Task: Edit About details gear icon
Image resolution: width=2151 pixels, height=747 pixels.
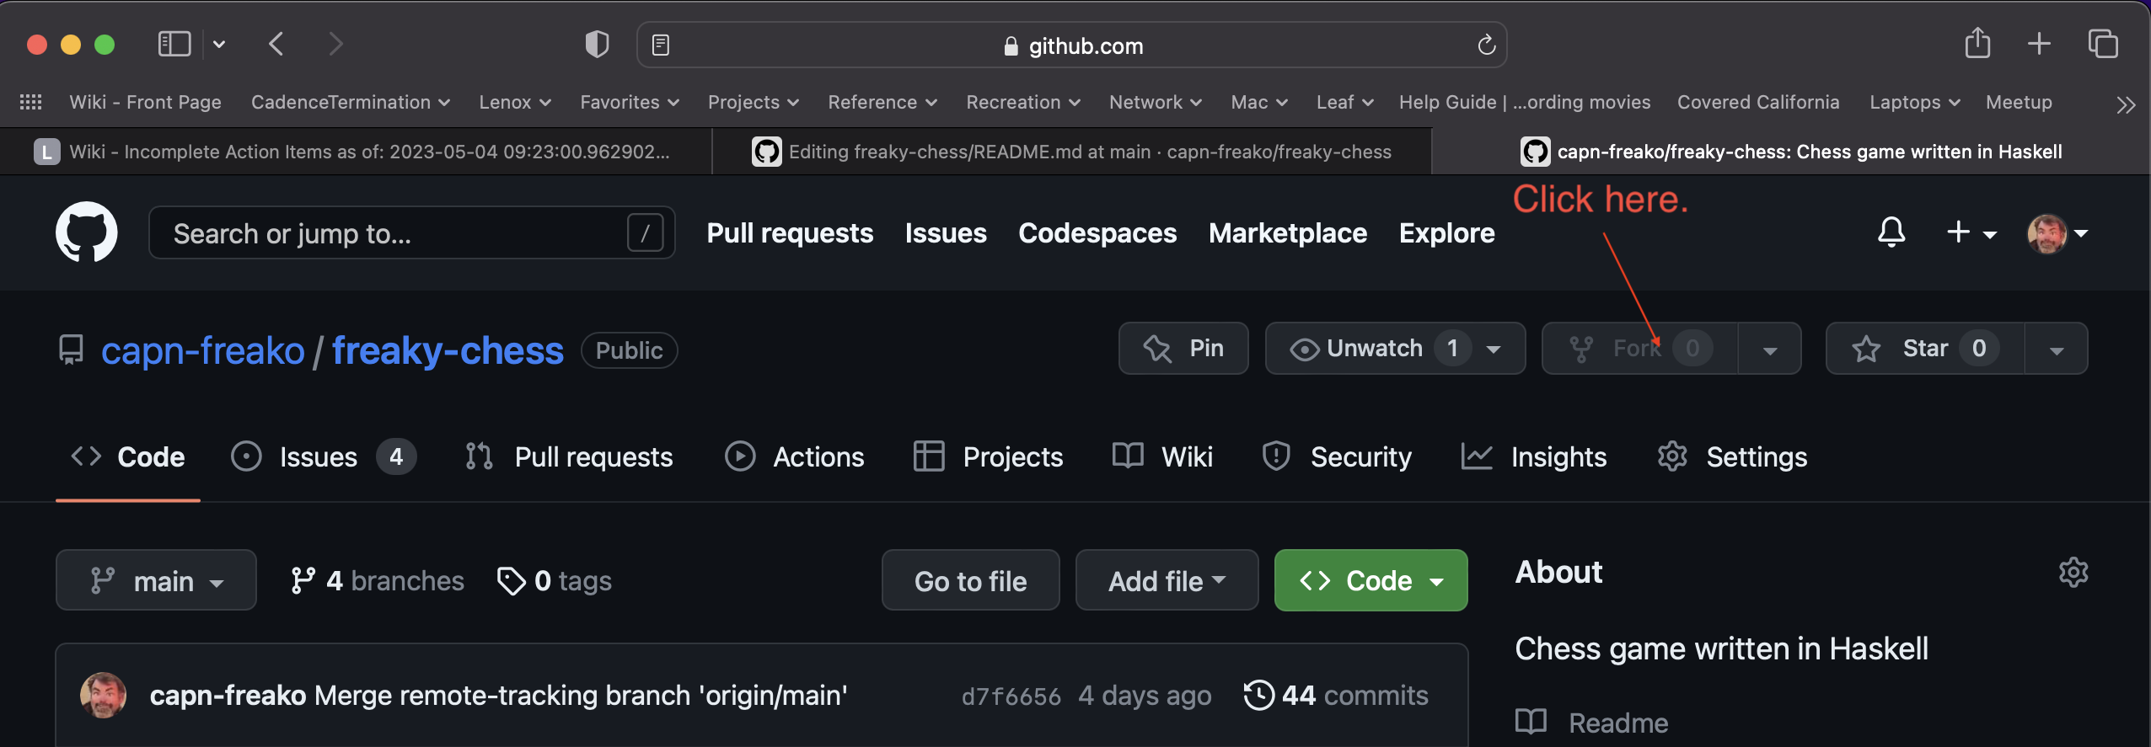Action: coord(2073,573)
